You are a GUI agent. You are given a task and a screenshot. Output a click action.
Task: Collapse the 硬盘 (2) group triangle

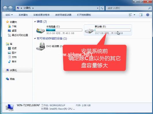click(35, 22)
